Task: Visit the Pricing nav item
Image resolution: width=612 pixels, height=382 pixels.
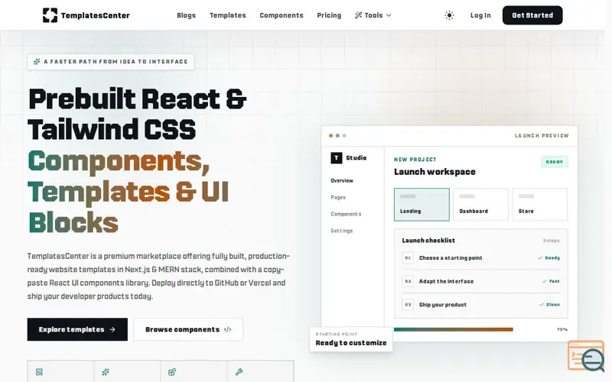Action: (329, 15)
